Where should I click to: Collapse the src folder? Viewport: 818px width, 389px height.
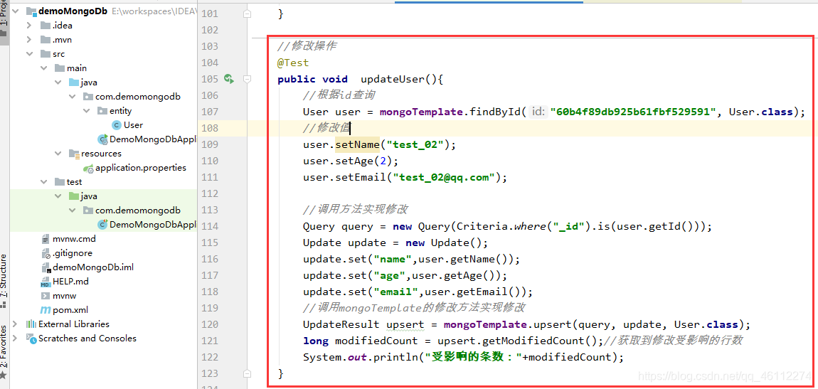coord(29,54)
